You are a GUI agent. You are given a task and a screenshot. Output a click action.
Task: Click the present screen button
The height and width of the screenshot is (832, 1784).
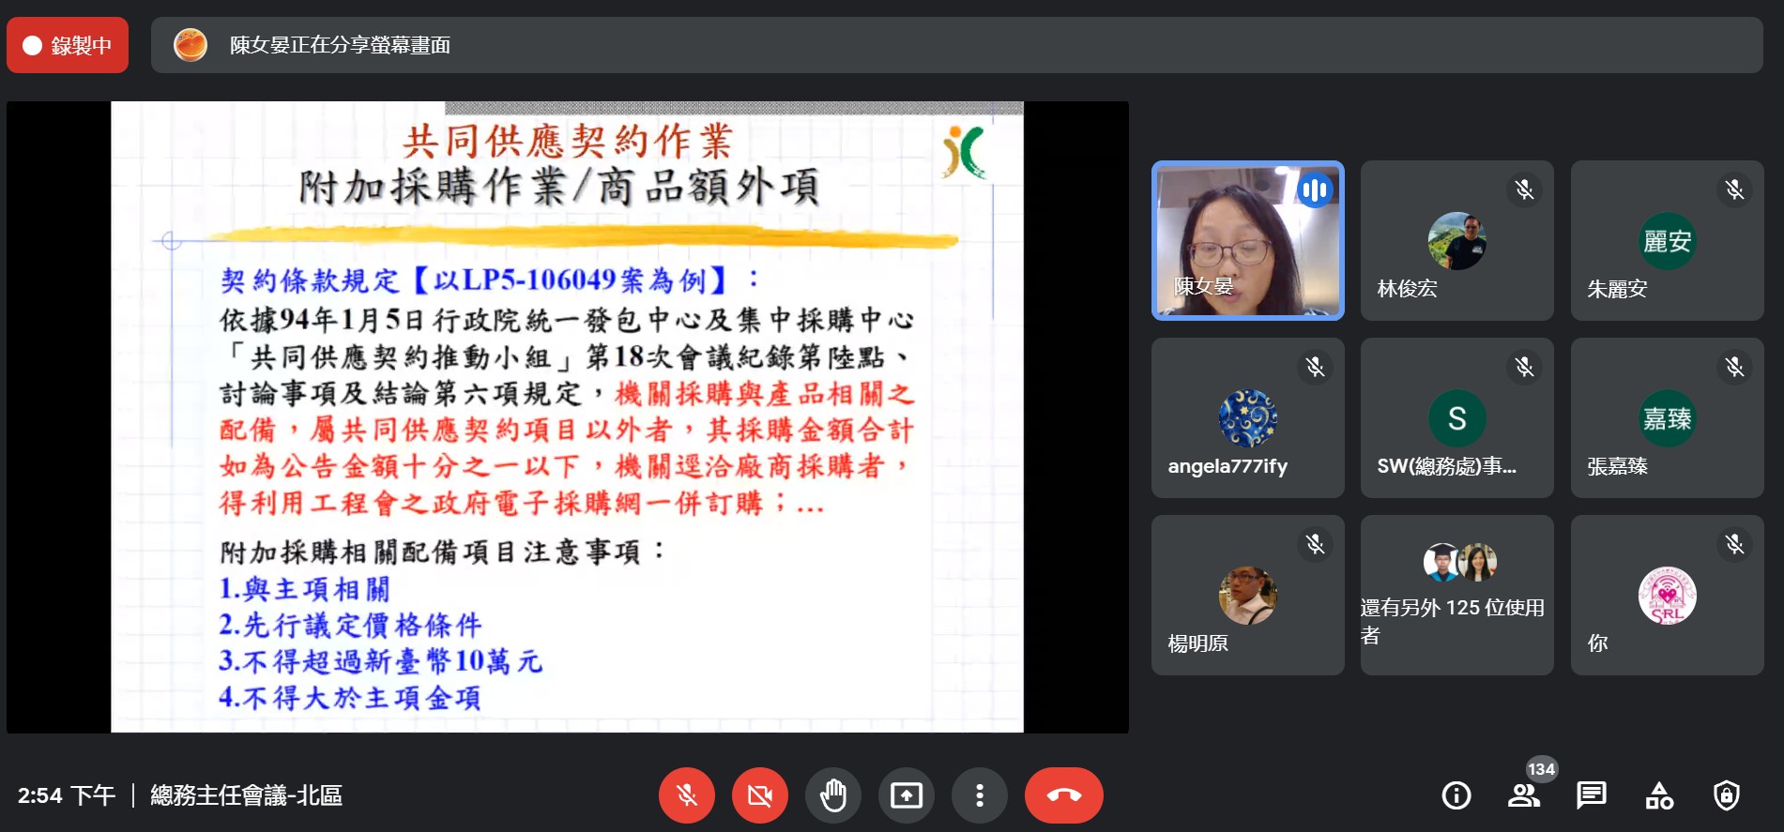(x=906, y=795)
